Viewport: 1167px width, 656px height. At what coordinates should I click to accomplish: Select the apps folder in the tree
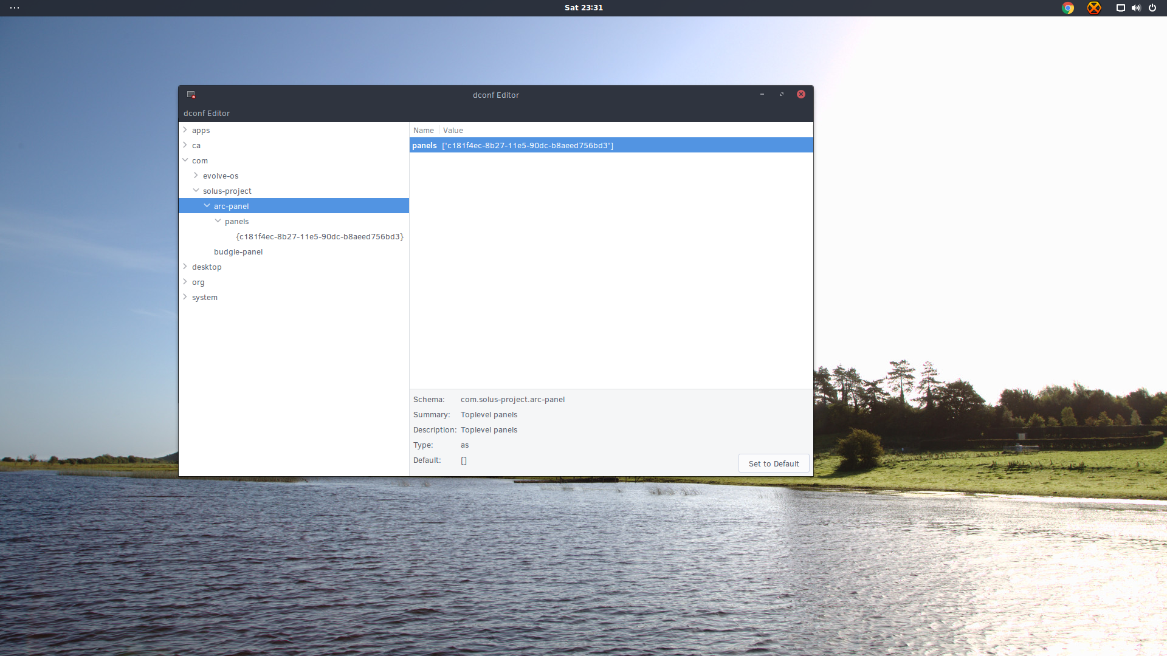click(201, 131)
